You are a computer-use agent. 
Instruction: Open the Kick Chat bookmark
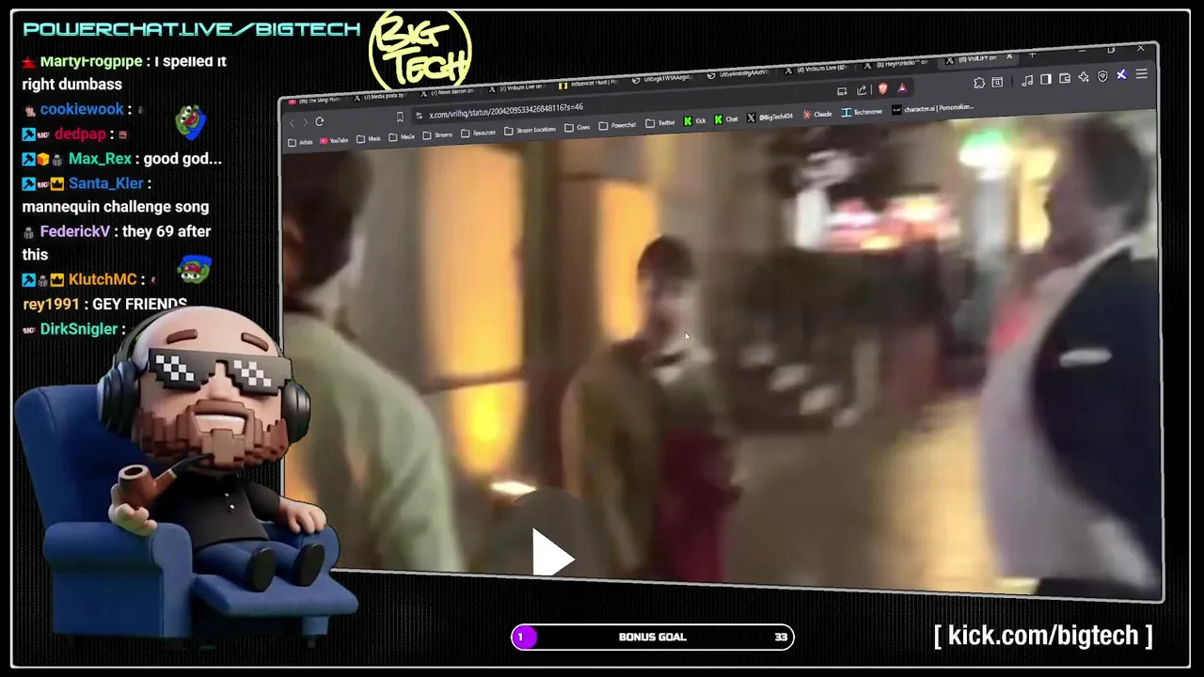(x=726, y=119)
